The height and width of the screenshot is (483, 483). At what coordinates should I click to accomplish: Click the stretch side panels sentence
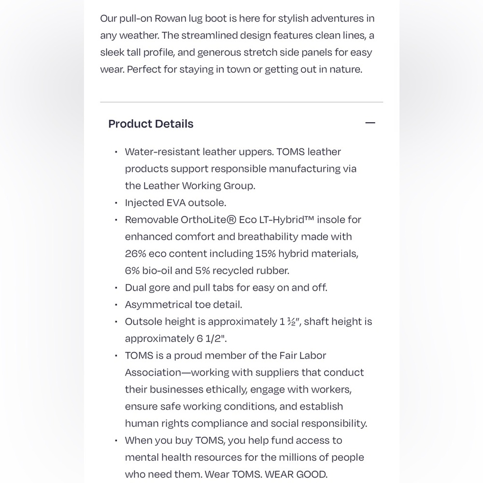[x=236, y=52]
